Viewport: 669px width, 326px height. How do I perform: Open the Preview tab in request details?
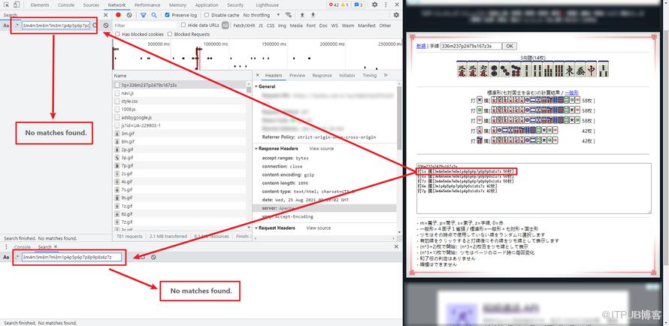coord(297,75)
